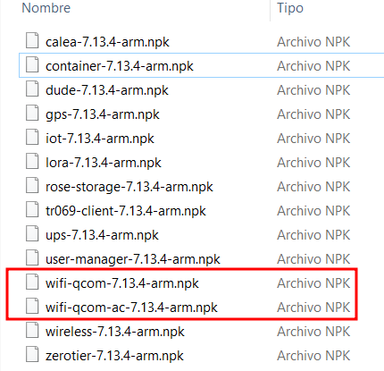
Task: Click the wifi-qcom-7.13.4-arm.npk file icon
Action: (32, 282)
